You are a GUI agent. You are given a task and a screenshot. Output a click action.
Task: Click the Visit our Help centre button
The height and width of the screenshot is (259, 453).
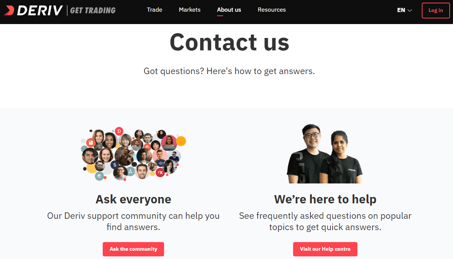(325, 249)
